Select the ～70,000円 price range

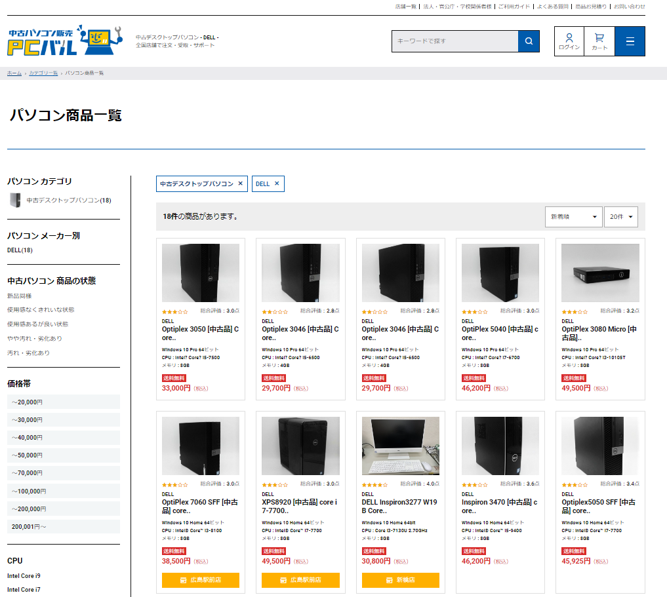[64, 473]
